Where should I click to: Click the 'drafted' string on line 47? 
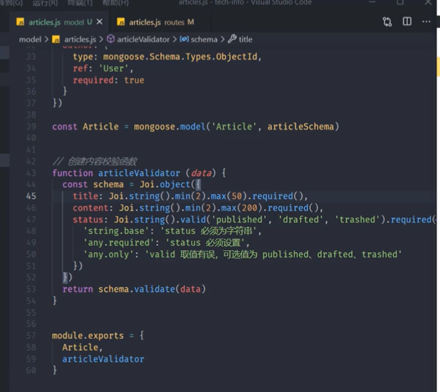300,220
